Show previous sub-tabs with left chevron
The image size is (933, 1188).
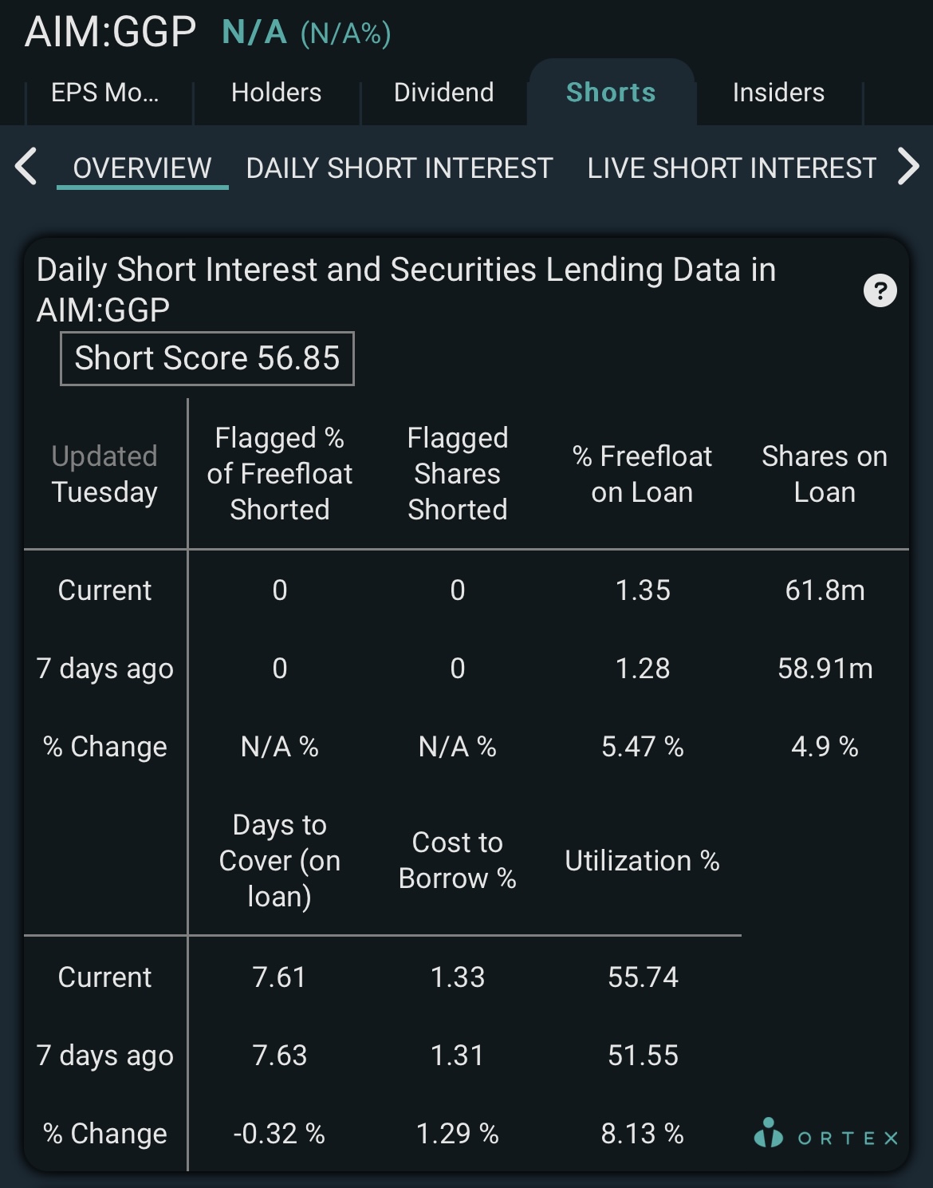tap(26, 167)
